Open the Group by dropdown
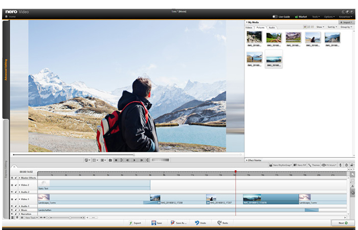The image size is (358, 230). (x=346, y=27)
